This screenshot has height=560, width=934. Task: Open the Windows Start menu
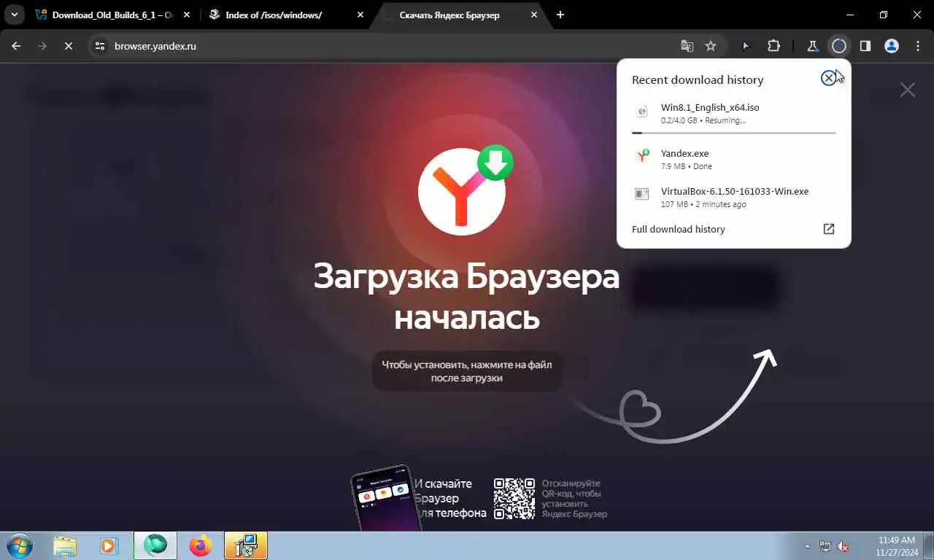point(18,545)
